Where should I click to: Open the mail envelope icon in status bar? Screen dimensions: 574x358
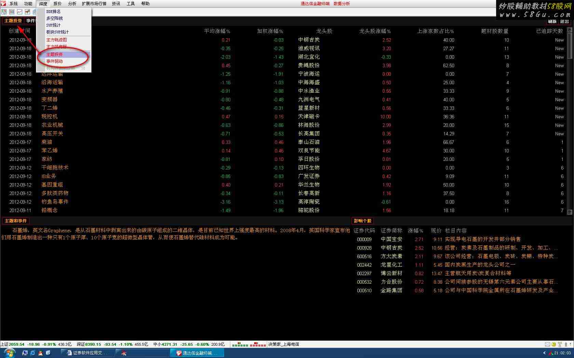tap(547, 344)
